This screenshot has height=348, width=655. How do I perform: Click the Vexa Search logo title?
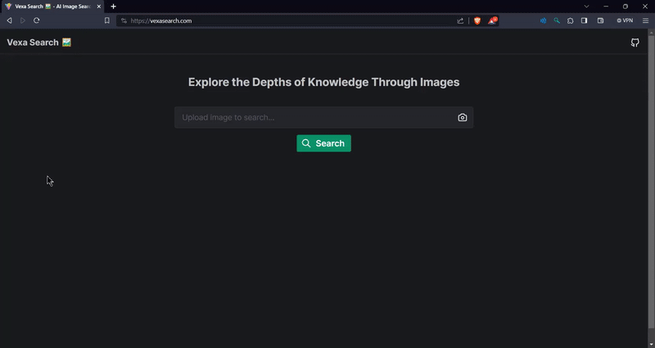[x=38, y=43]
